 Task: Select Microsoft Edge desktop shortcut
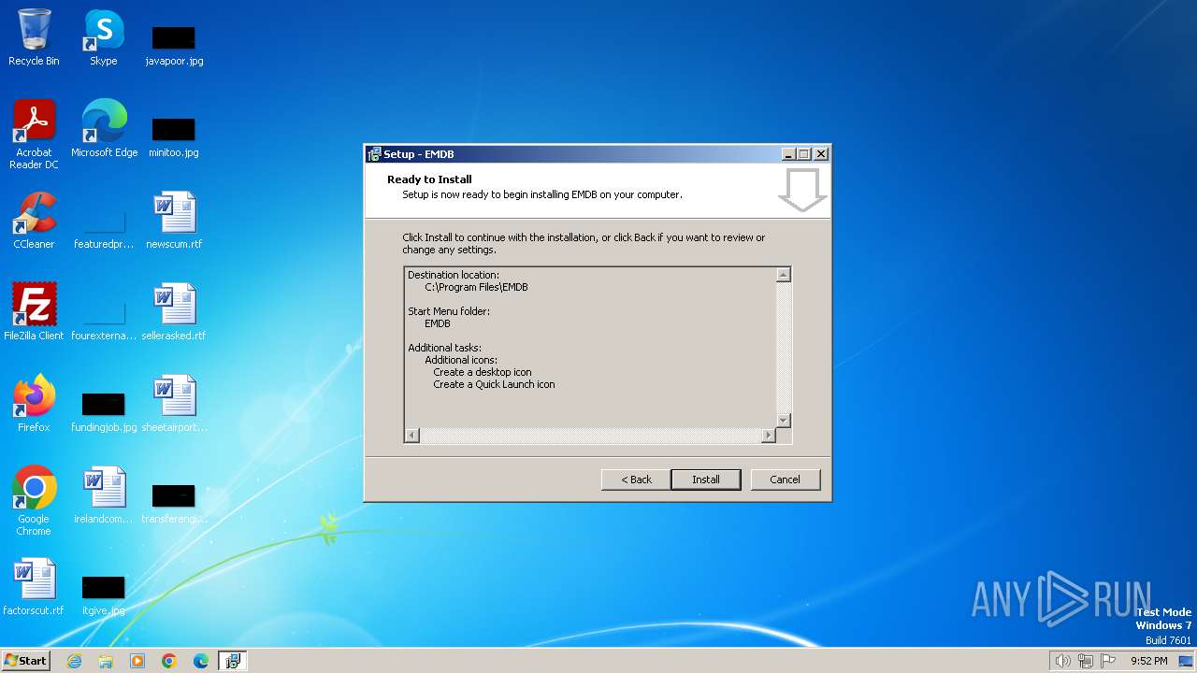point(104,129)
